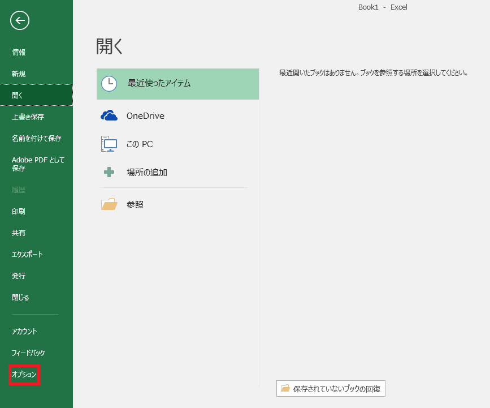Click the plus icon for 場所の追加
490x408 pixels.
pyautogui.click(x=109, y=172)
